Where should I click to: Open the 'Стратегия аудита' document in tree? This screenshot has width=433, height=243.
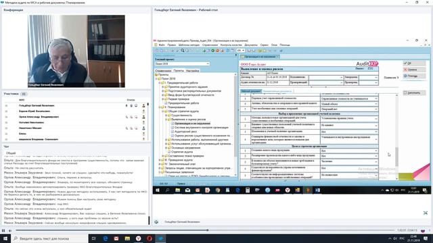182,152
